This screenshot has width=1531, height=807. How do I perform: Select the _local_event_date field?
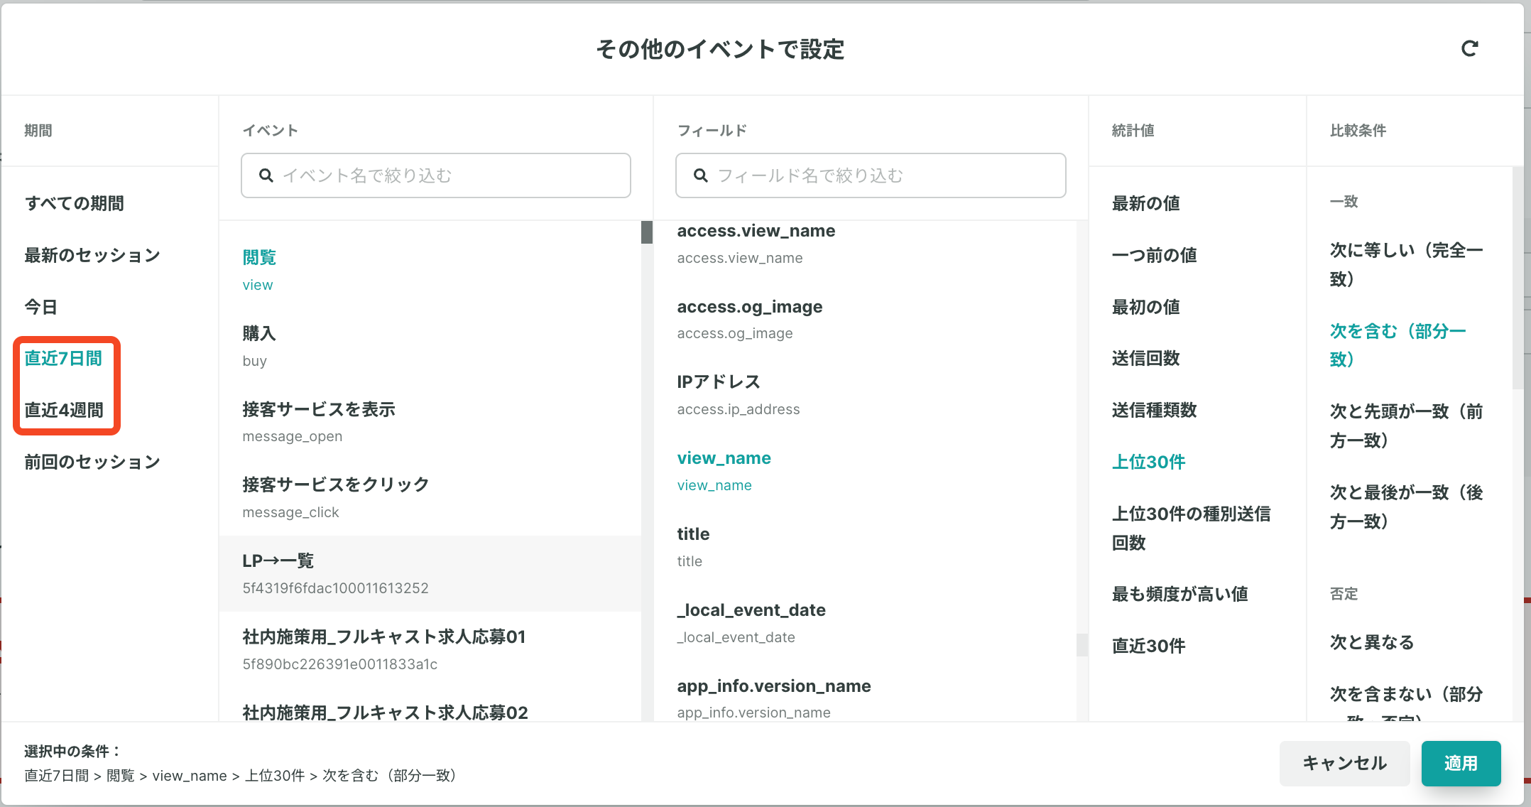865,623
